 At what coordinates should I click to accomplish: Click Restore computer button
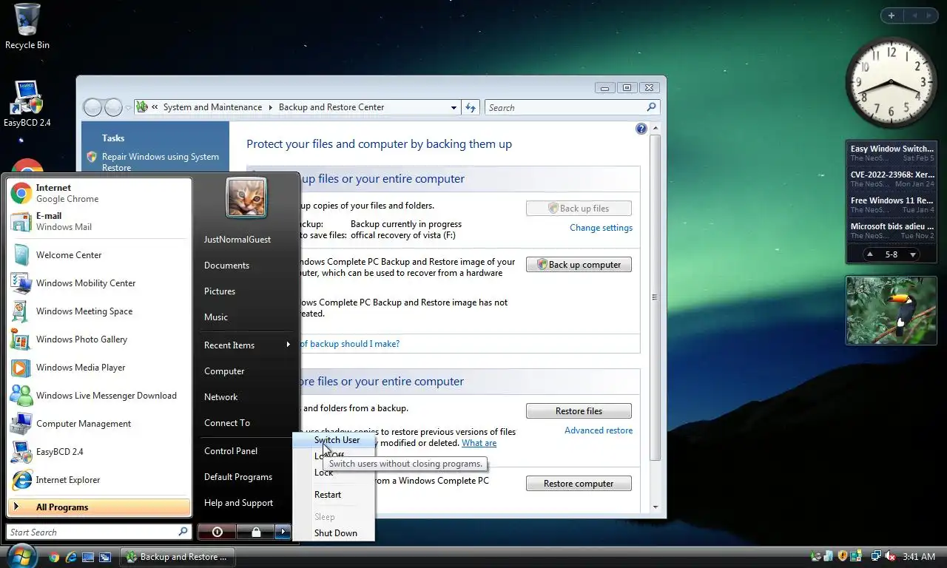point(579,484)
